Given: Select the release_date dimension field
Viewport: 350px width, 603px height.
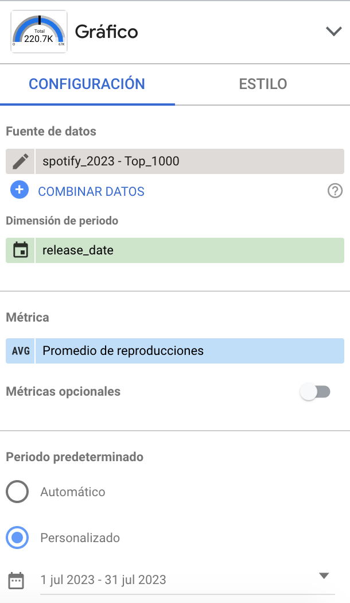Looking at the screenshot, I should [189, 250].
